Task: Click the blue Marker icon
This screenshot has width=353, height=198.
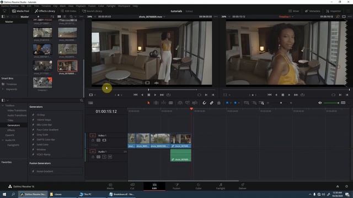Action: pos(235,103)
